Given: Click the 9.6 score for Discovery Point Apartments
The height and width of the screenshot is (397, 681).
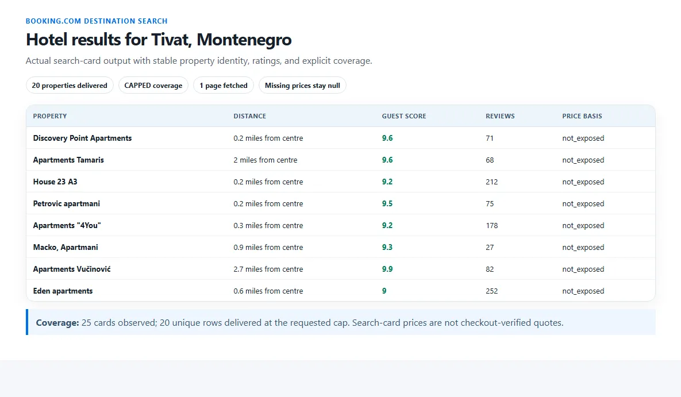Looking at the screenshot, I should 387,138.
